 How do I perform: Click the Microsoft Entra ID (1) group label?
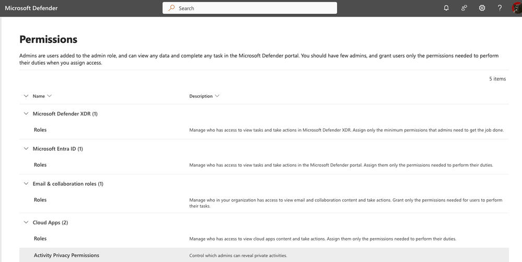[58, 149]
